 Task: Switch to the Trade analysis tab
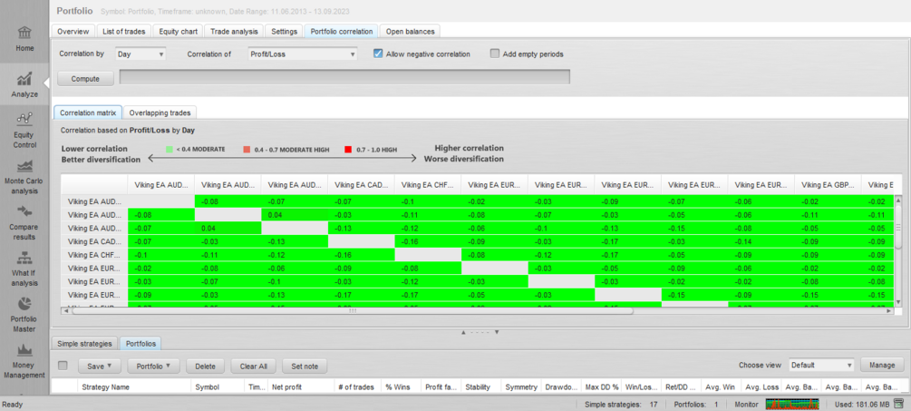pyautogui.click(x=235, y=32)
